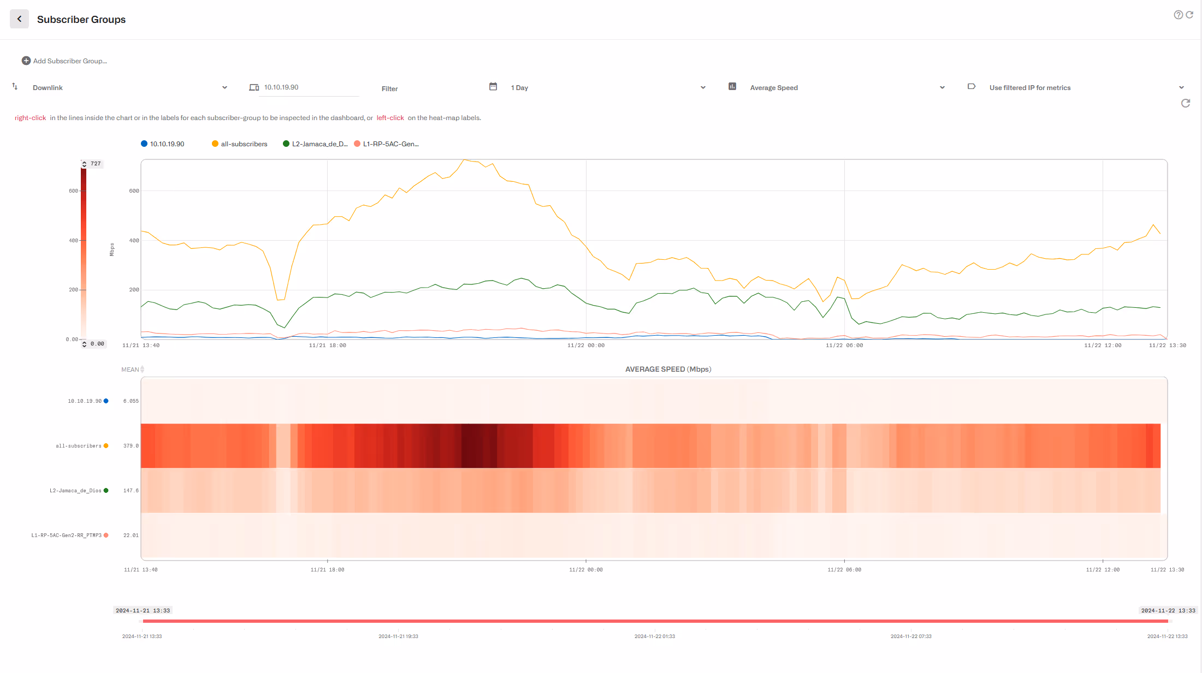This screenshot has height=673, width=1202.
Task: Click the Filter button
Action: click(389, 89)
